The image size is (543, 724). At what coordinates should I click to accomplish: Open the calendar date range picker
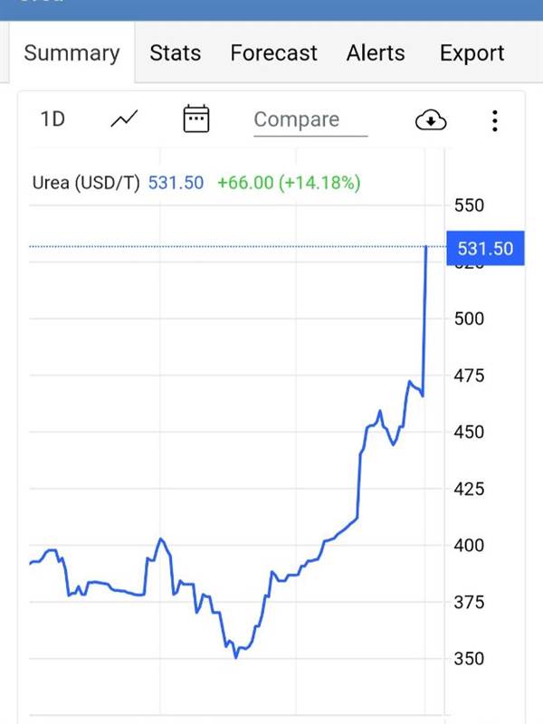pos(196,119)
